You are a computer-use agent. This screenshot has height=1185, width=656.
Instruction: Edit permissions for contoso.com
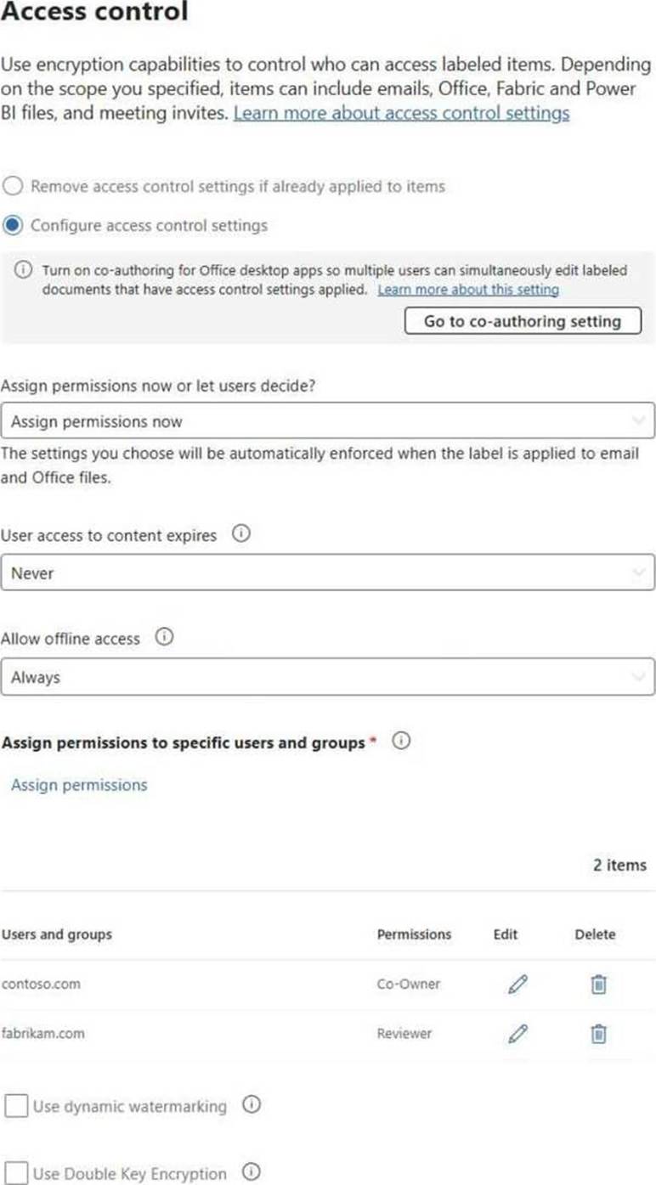[x=517, y=985]
